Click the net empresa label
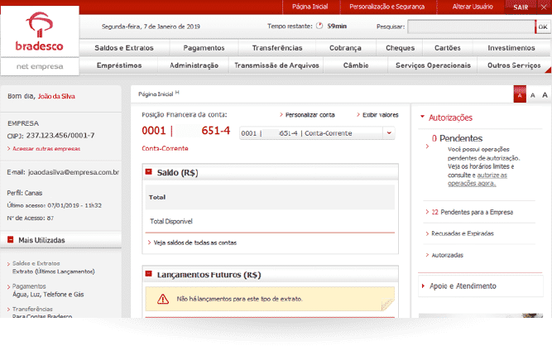This screenshot has height=346, width=552. coord(40,66)
